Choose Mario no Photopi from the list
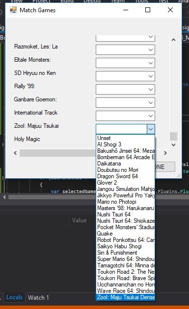Image resolution: width=189 pixels, height=309 pixels. coord(125,202)
